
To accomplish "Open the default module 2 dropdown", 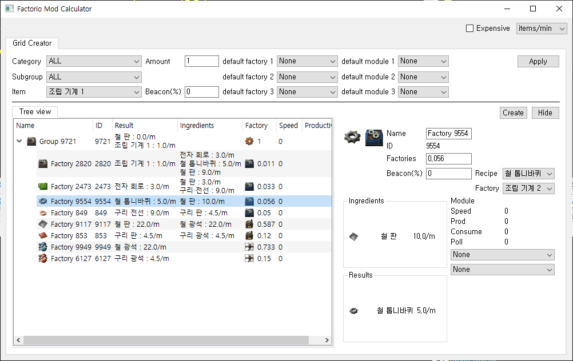I will (x=423, y=77).
